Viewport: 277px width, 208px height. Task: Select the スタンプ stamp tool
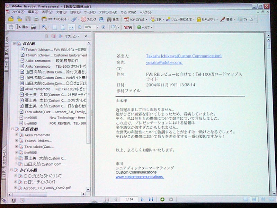pos(89,19)
